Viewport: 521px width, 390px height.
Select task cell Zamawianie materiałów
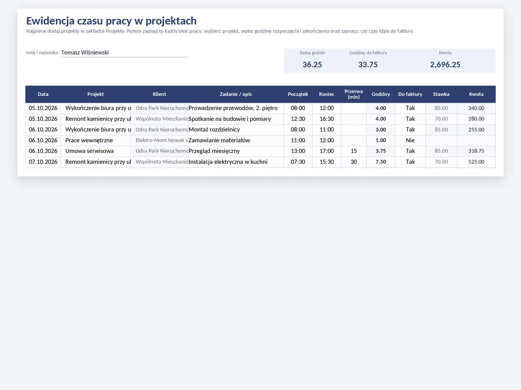click(x=236, y=140)
